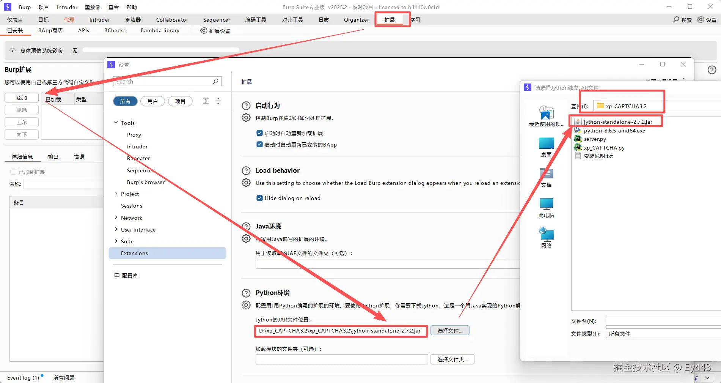The width and height of the screenshot is (721, 383).
Task: Go to 此电脑 in the file dialog
Action: pos(546,208)
